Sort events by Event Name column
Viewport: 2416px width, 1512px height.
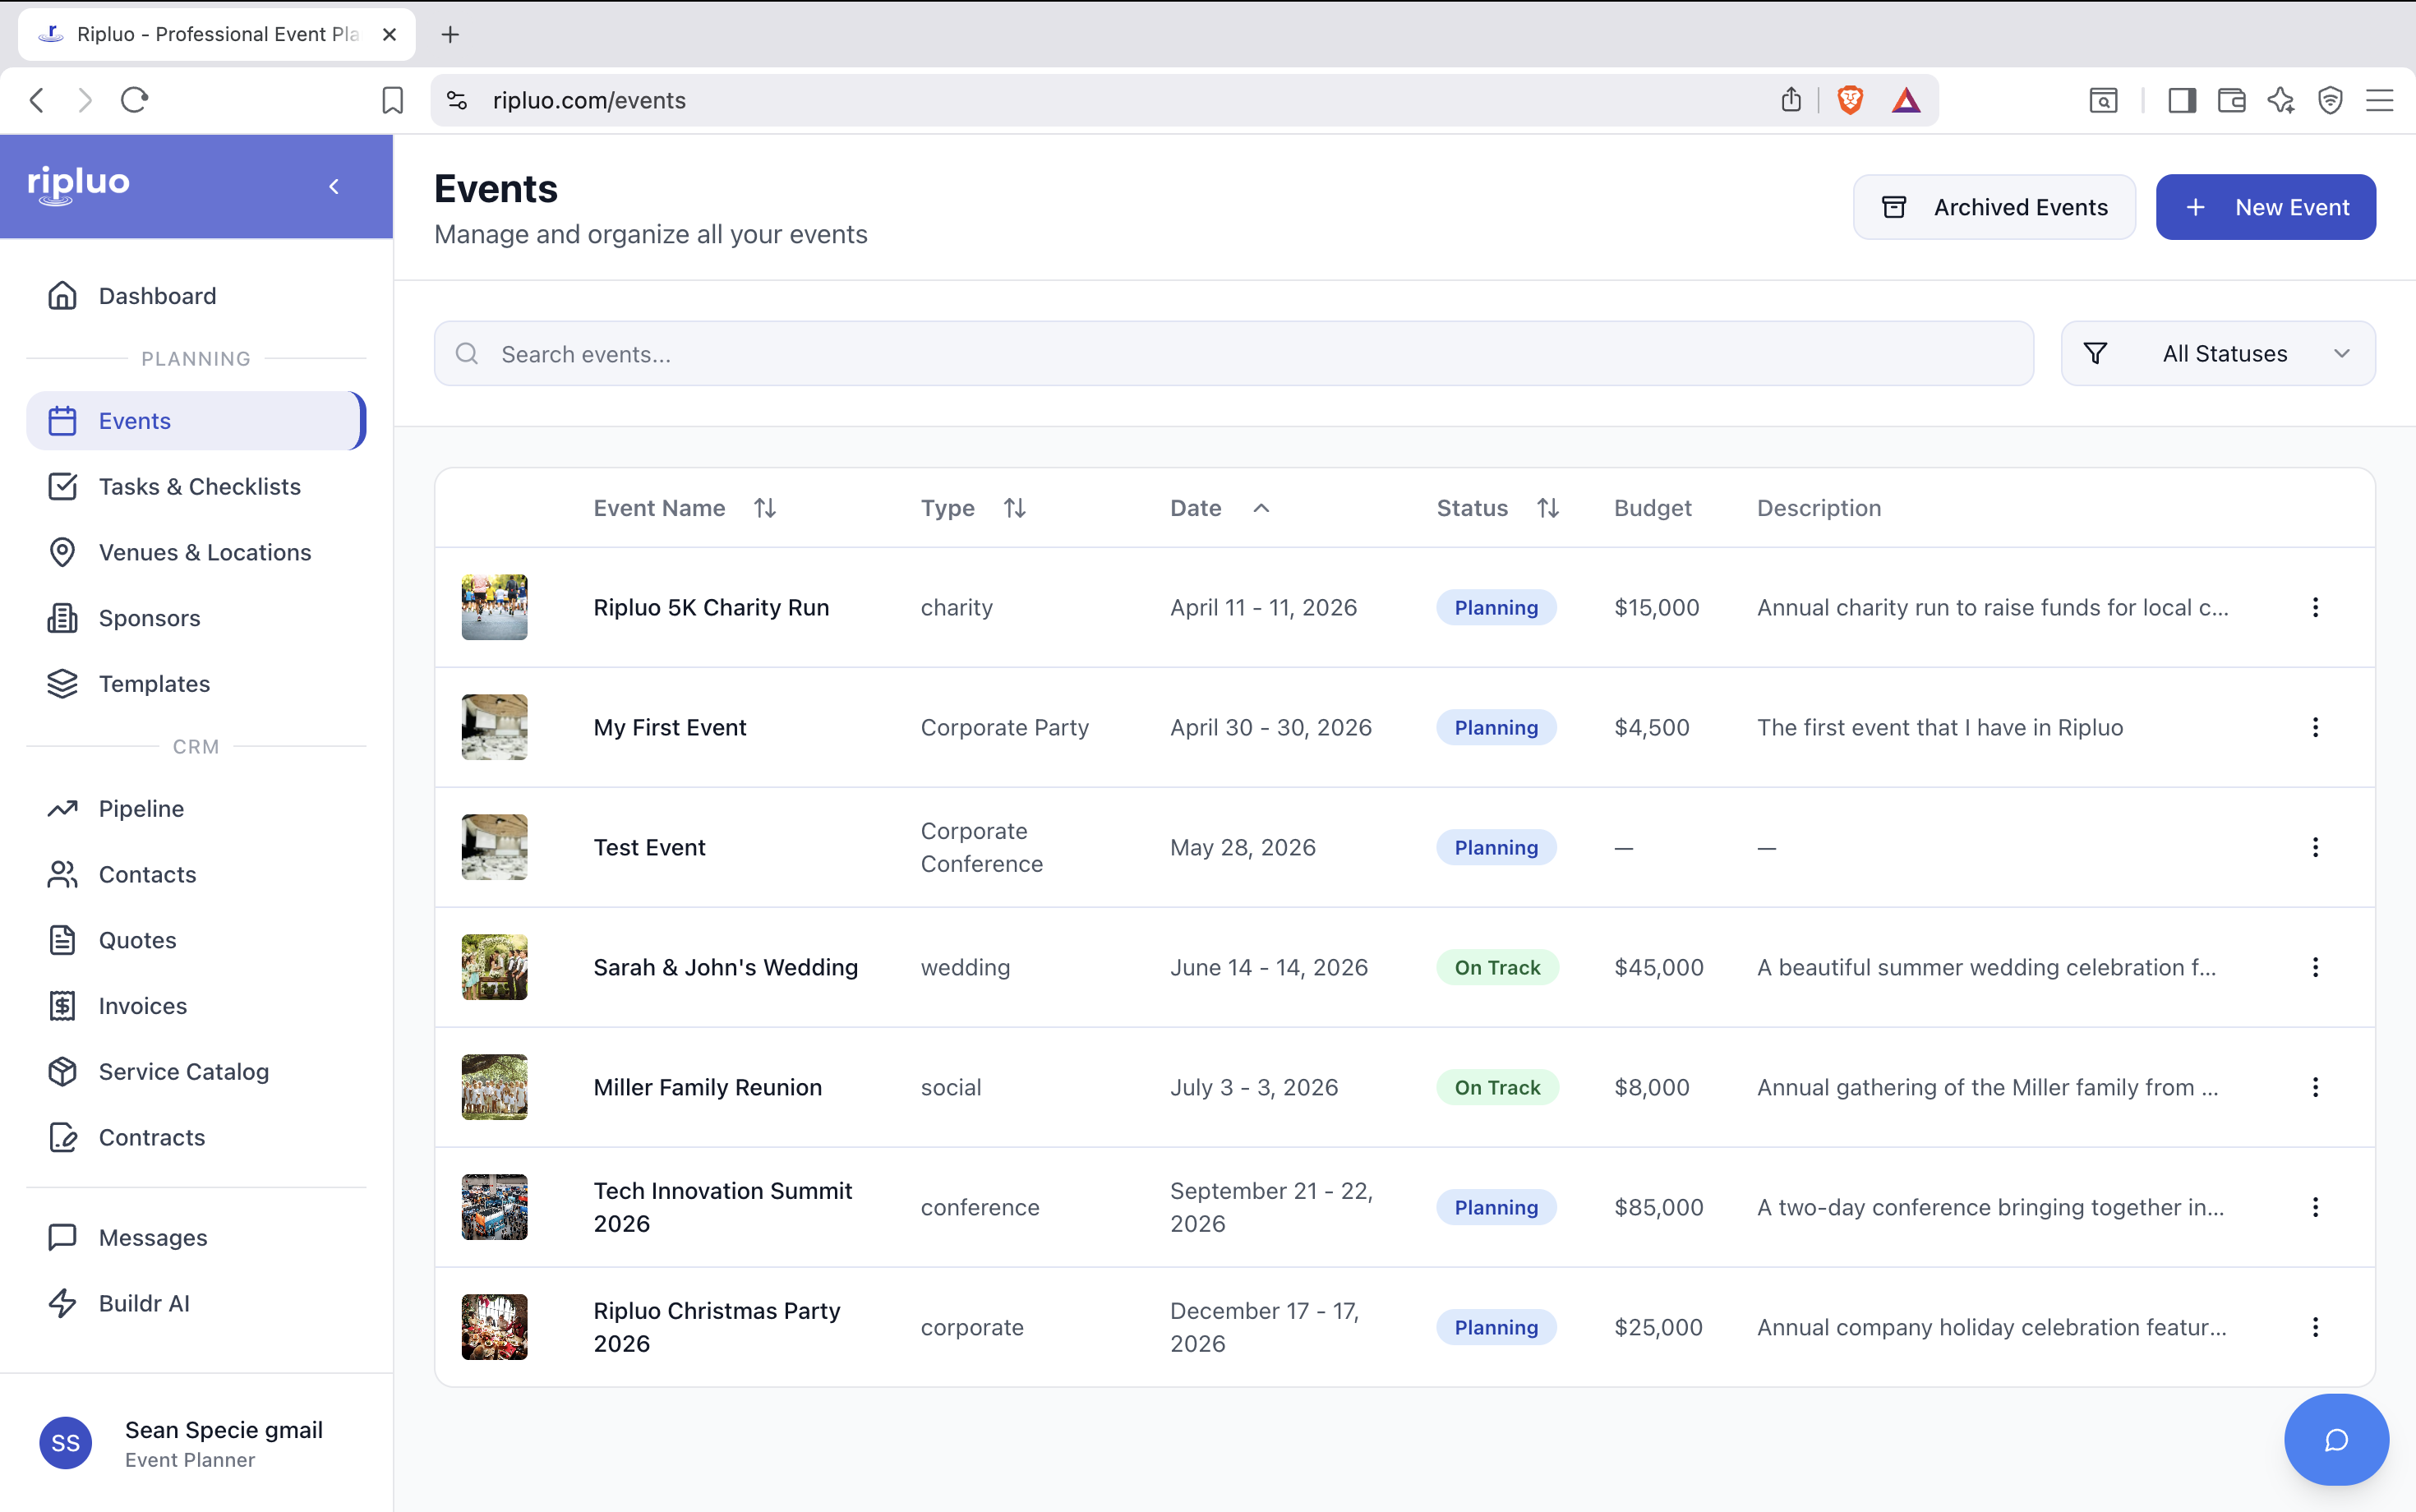[x=764, y=508]
